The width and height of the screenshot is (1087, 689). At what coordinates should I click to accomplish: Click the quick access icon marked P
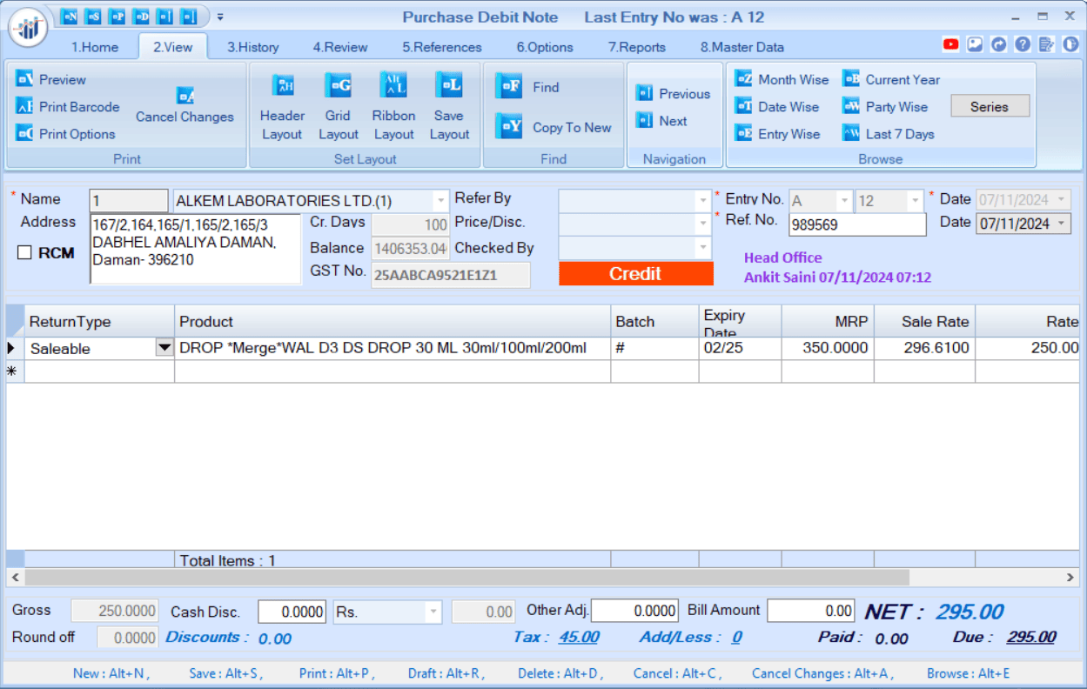117,17
